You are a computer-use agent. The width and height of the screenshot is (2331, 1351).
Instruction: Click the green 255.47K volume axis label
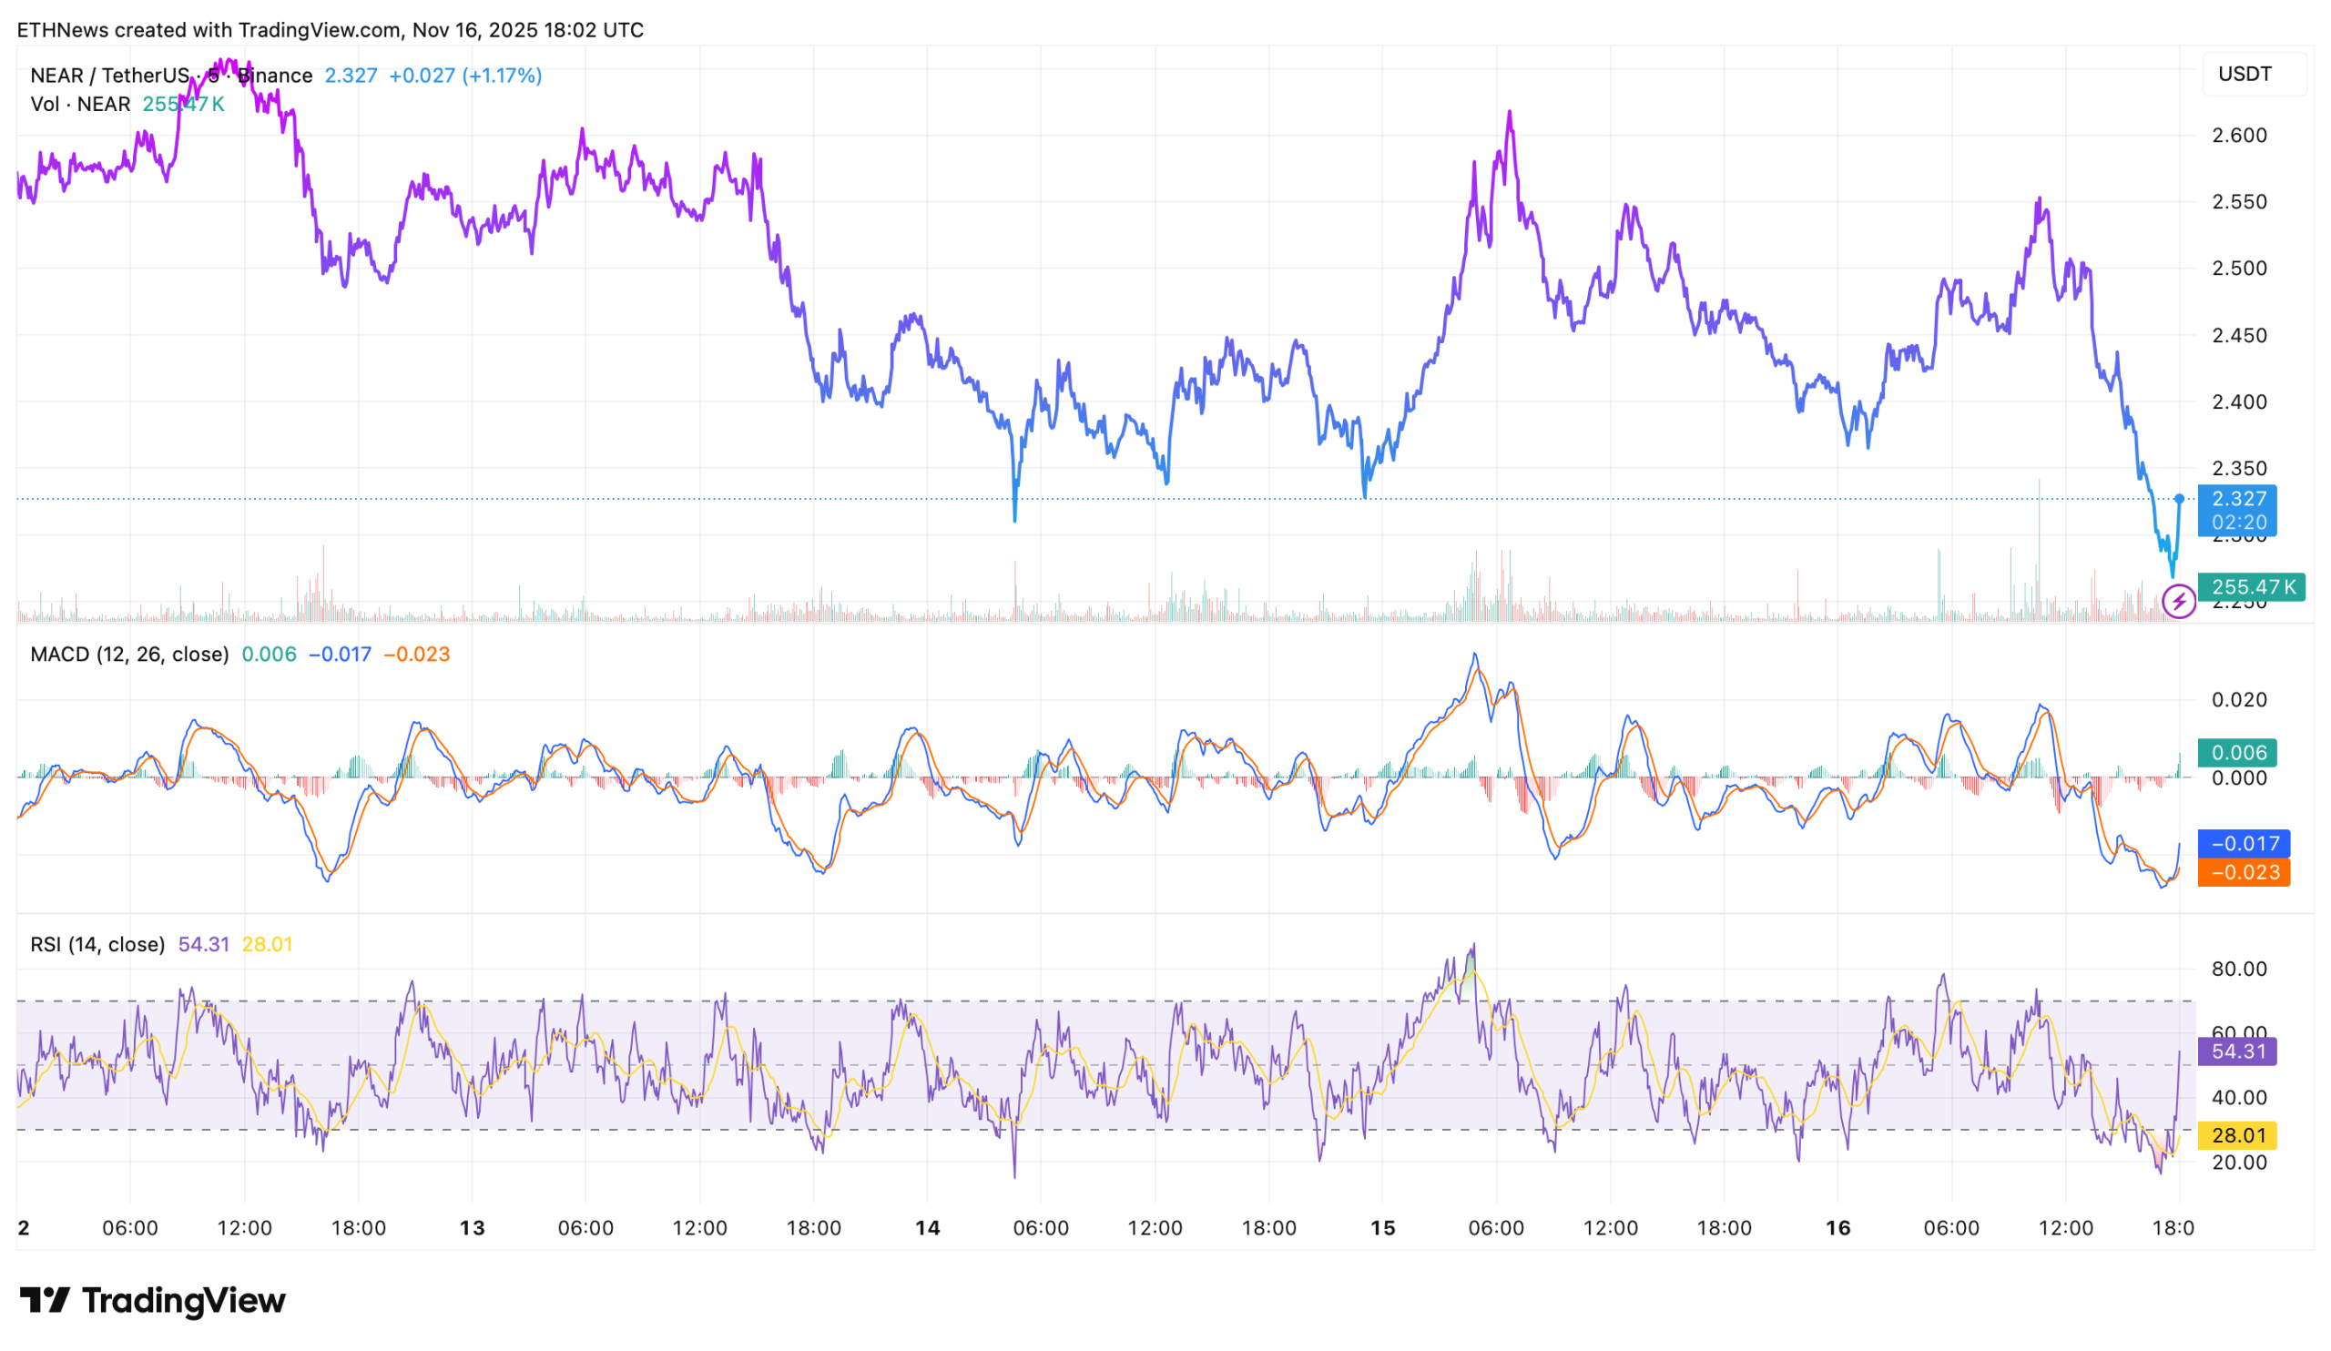coord(2252,587)
